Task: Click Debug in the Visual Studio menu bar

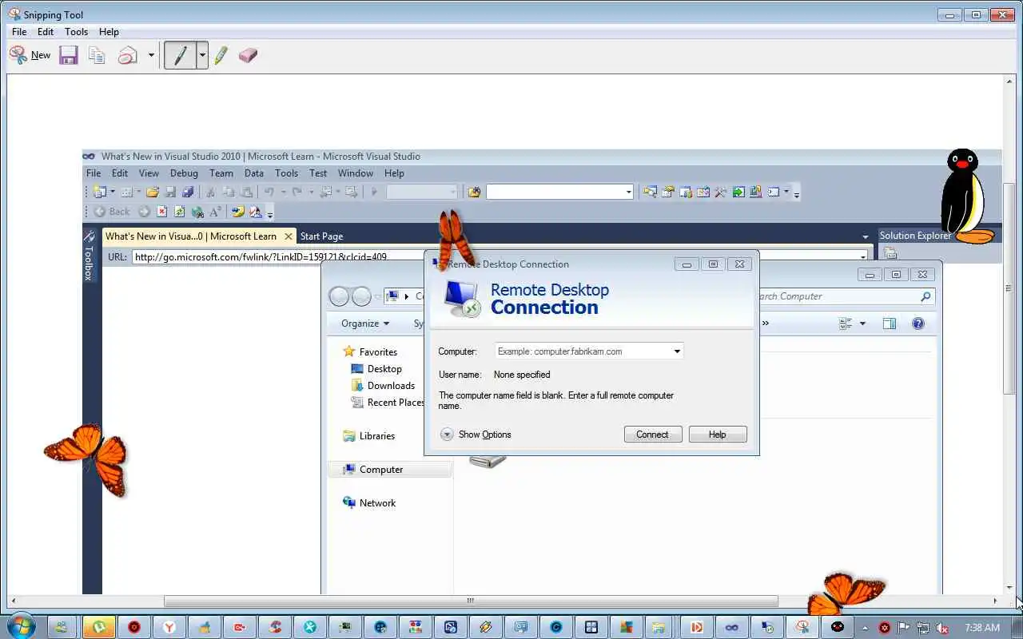Action: coord(184,173)
